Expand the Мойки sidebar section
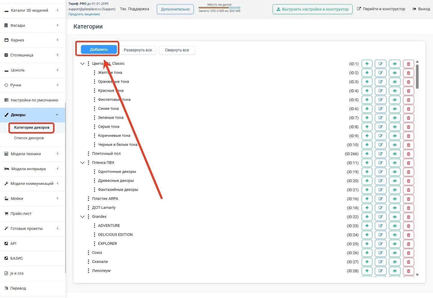This screenshot has width=433, height=298. click(x=32, y=198)
